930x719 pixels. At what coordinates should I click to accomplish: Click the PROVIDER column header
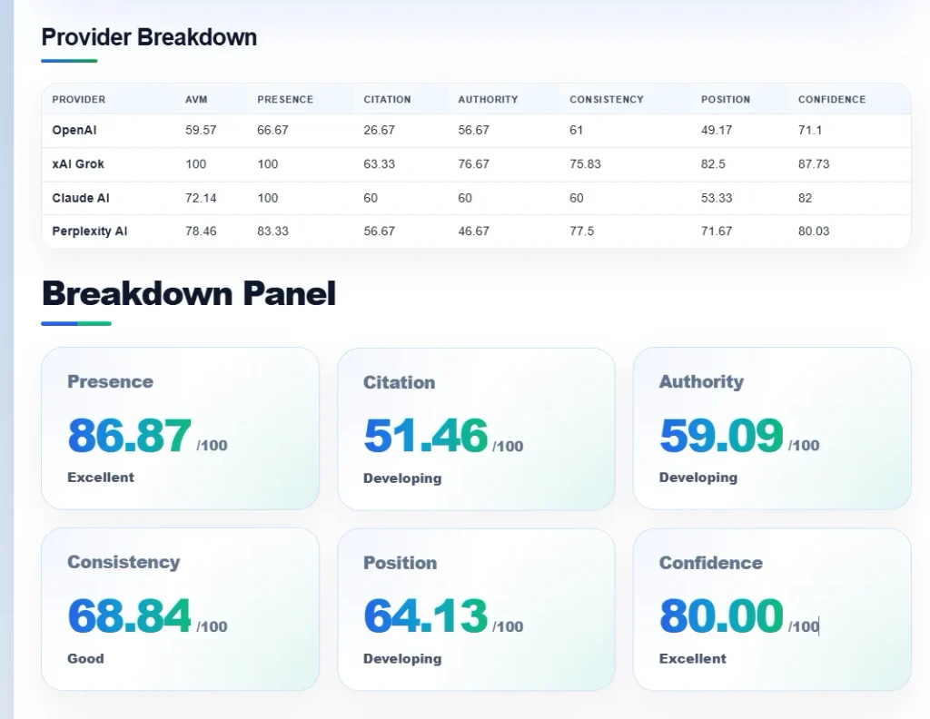(78, 100)
